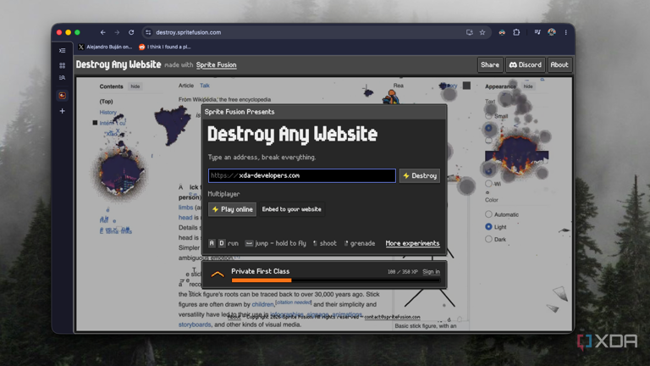This screenshot has height=366, width=650.
Task: Click the 'Destroy Any Website' header title
Action: (x=118, y=64)
